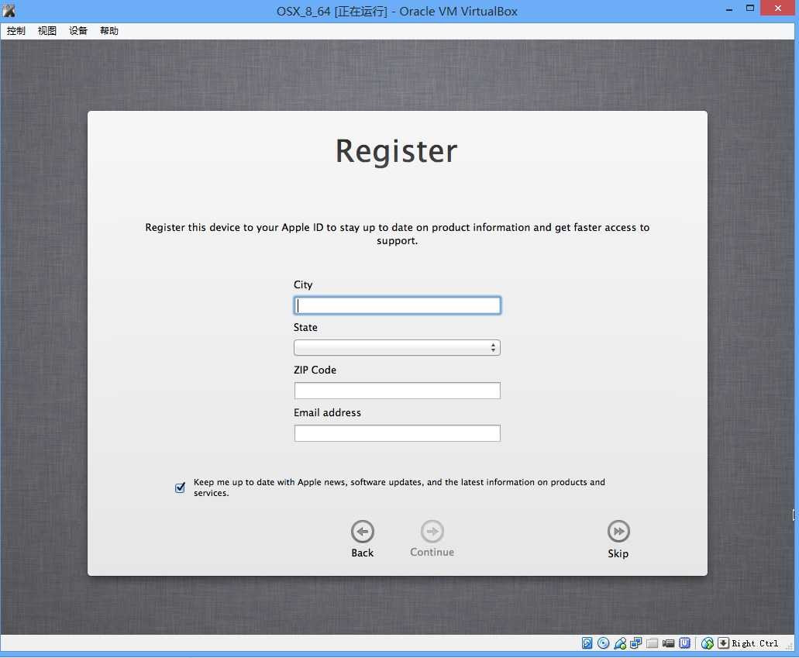This screenshot has height=658, width=799.
Task: Click the Back label
Action: tap(363, 553)
